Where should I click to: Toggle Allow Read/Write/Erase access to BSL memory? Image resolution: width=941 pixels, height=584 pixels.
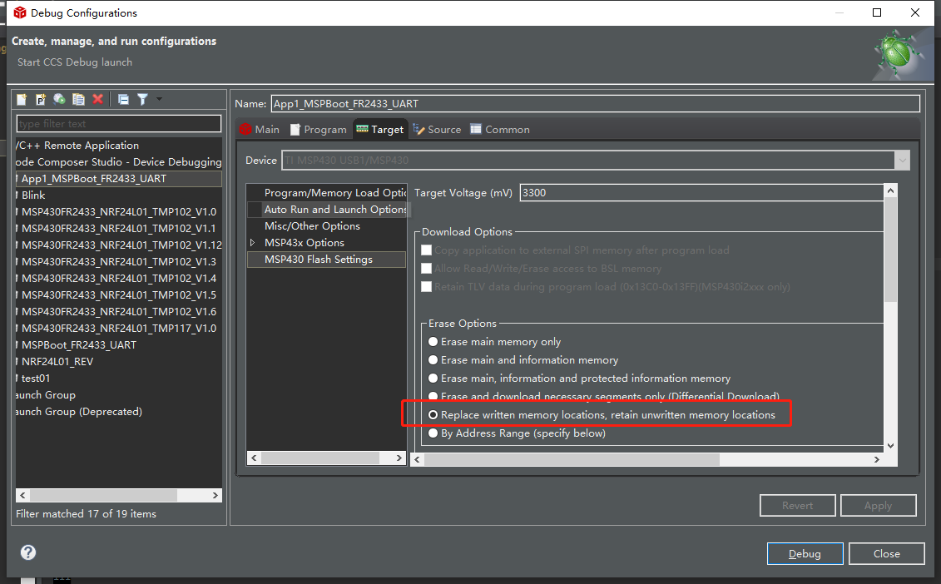pos(426,269)
